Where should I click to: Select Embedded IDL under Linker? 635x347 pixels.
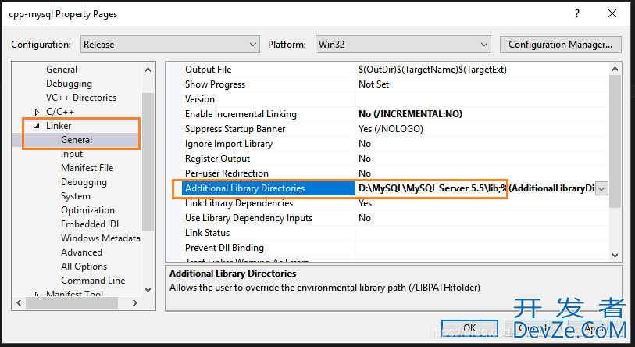[91, 224]
